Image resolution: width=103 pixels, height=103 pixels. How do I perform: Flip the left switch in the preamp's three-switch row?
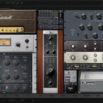pyautogui.click(x=47, y=61)
